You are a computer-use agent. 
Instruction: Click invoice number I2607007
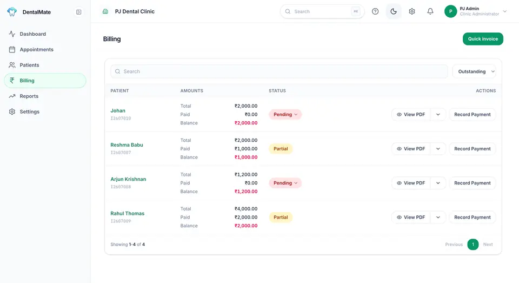(121, 153)
